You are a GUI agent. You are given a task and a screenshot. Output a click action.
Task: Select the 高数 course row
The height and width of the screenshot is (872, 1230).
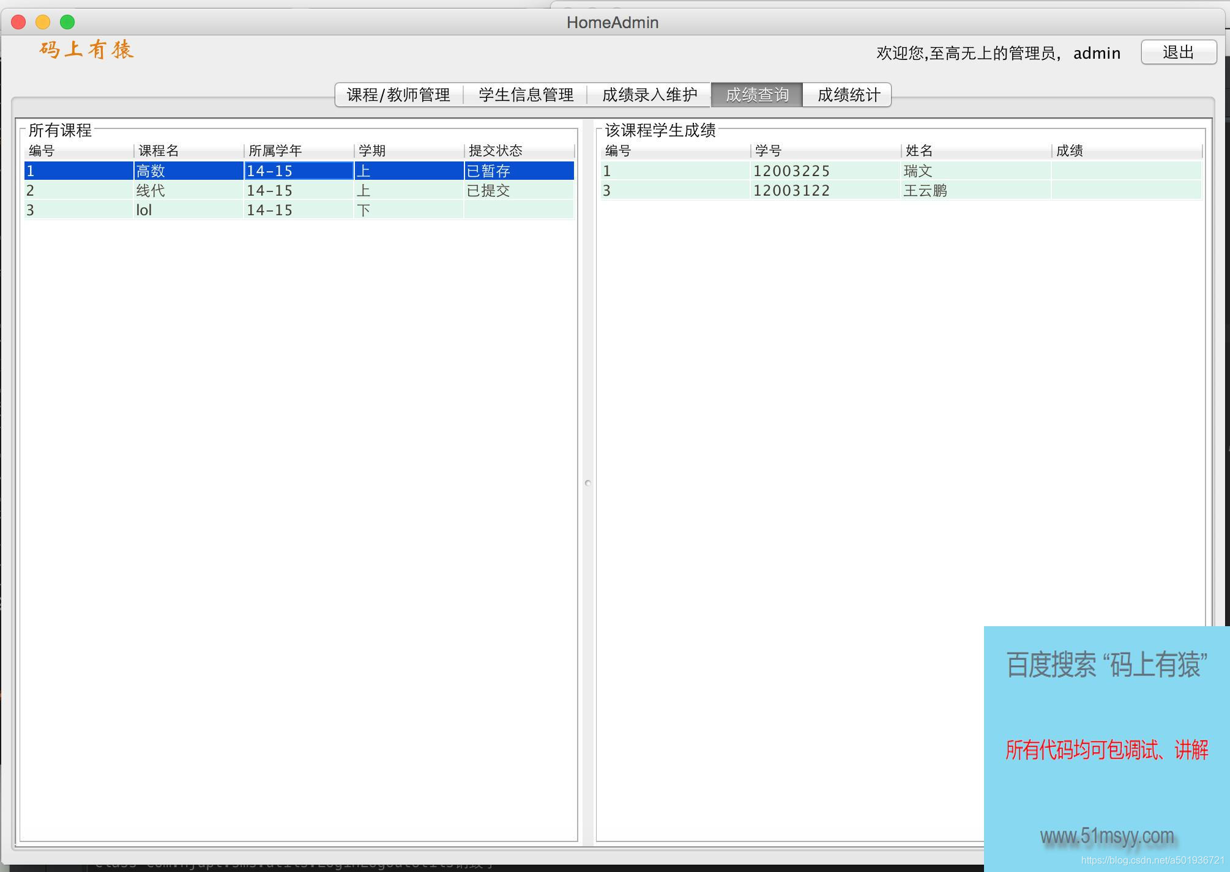click(x=299, y=171)
